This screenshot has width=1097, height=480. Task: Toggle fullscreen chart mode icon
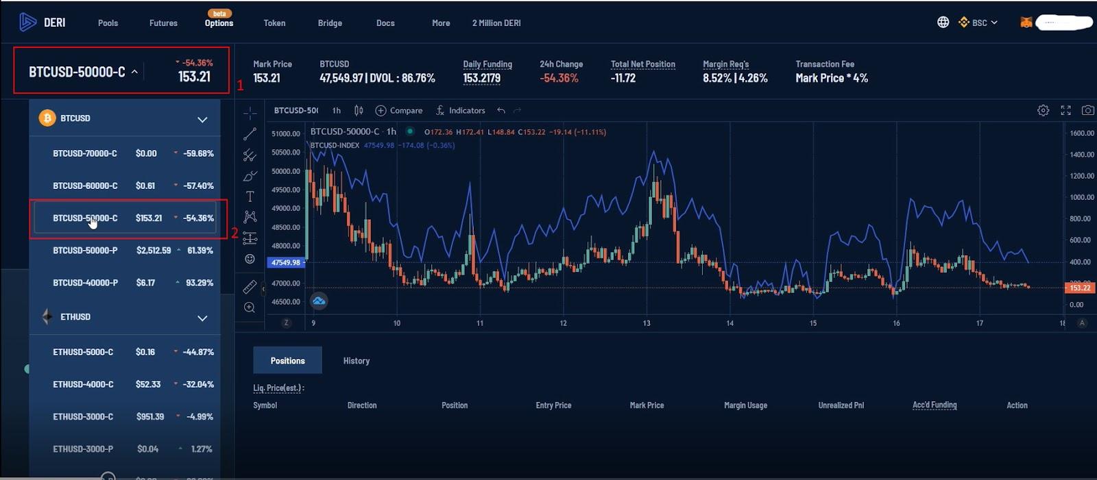(x=1065, y=110)
